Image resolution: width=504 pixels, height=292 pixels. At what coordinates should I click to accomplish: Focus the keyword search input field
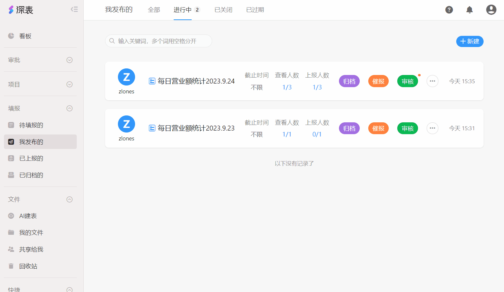pyautogui.click(x=161, y=41)
